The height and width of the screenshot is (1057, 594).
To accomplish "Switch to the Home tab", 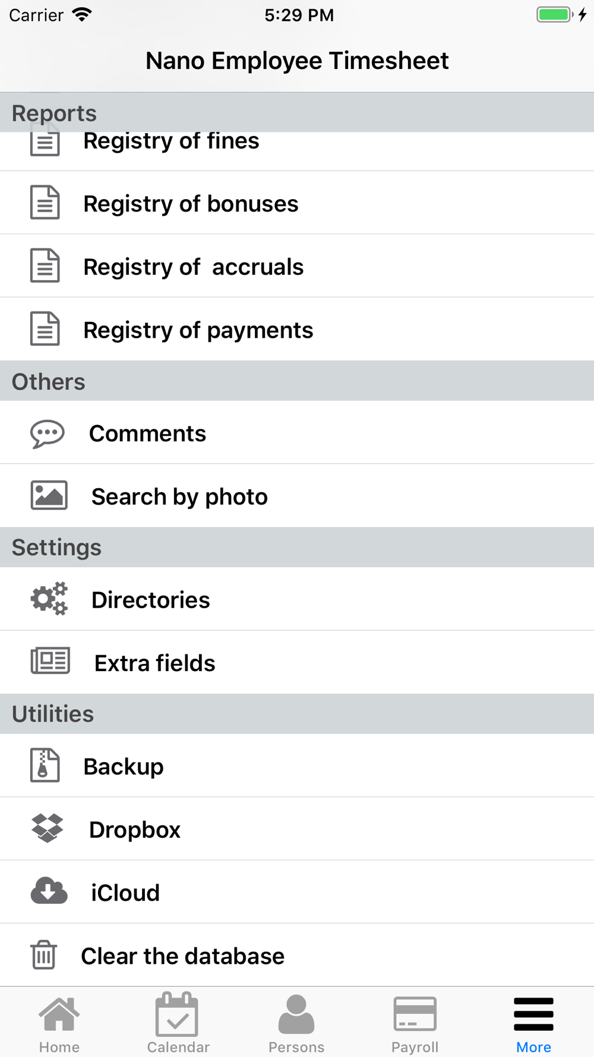I will tap(59, 1024).
